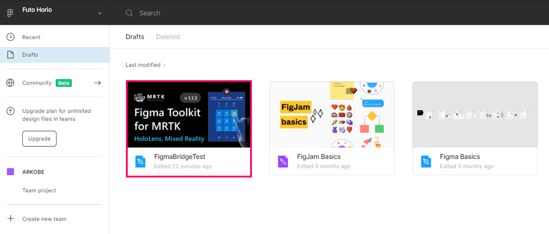
Task: Open the Figma Basics thumbnail
Action: click(x=475, y=114)
